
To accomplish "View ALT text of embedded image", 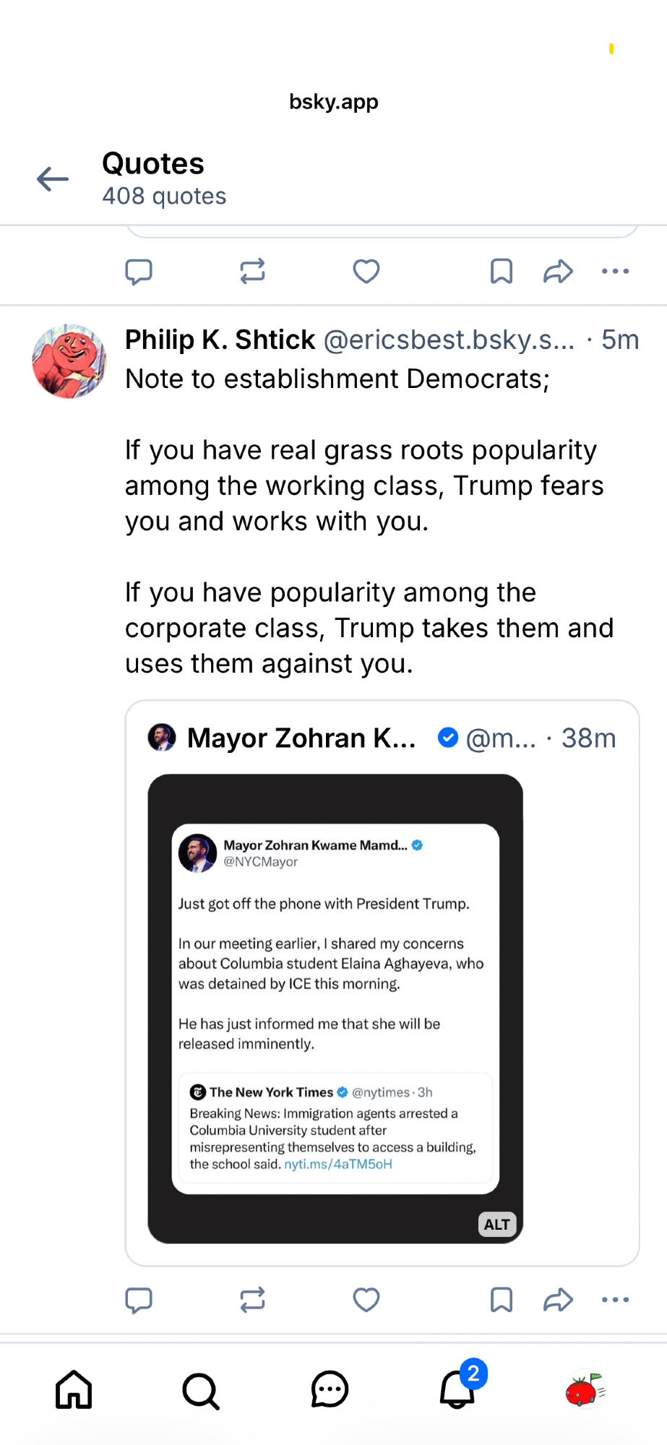I will tap(497, 1225).
